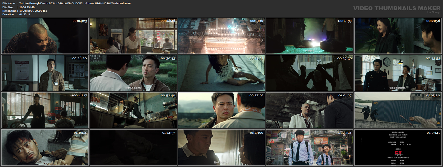Viewport: 443px width, 167px height.
Task: Select the thumbnail at 01:05:50
Action: [x=398, y=110]
